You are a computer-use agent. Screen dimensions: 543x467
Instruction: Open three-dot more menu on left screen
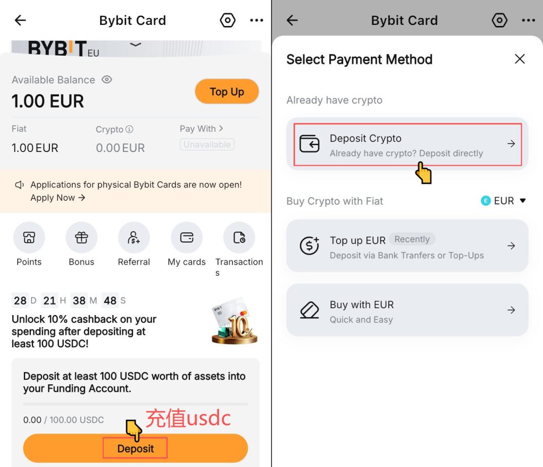[x=257, y=21]
